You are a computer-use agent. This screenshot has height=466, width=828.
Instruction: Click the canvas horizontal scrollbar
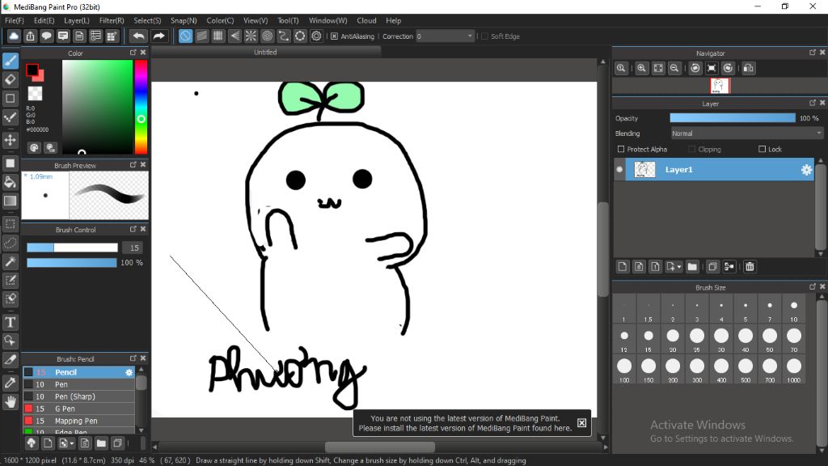(x=380, y=447)
